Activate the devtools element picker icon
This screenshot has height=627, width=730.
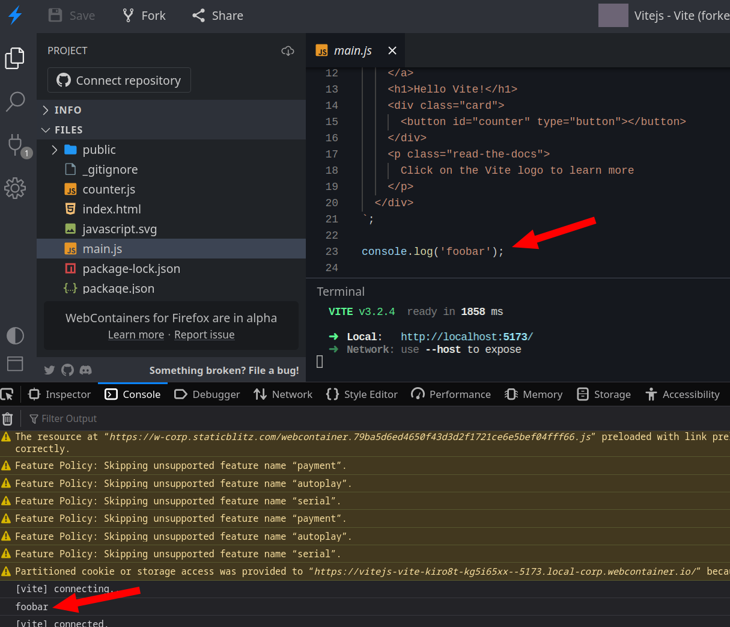coord(7,394)
